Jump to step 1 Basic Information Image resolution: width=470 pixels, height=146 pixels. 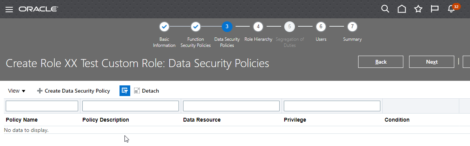[x=164, y=27]
